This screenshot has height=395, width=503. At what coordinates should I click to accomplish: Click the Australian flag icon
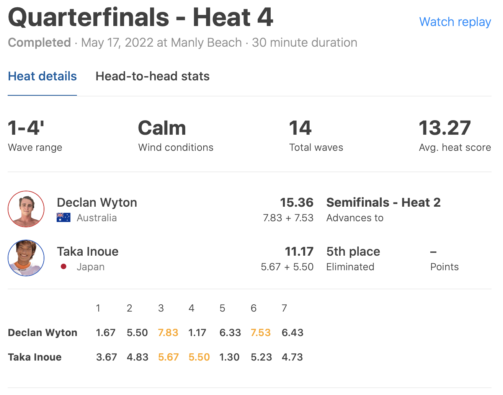click(x=64, y=217)
